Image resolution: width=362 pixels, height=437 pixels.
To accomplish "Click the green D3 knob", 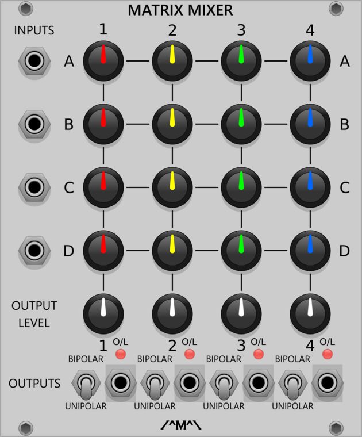I will coord(241,251).
